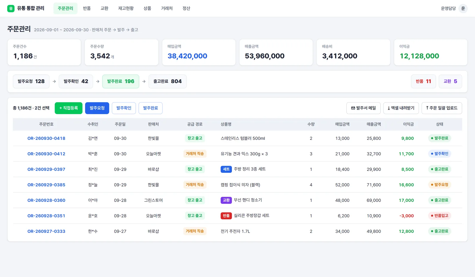Show the 반품 11 orders
Image resolution: width=475 pixels, height=277 pixels.
423,81
